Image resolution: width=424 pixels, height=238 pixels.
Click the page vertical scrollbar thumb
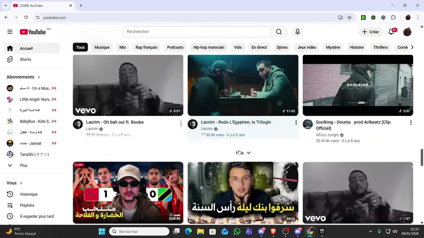pos(422,158)
